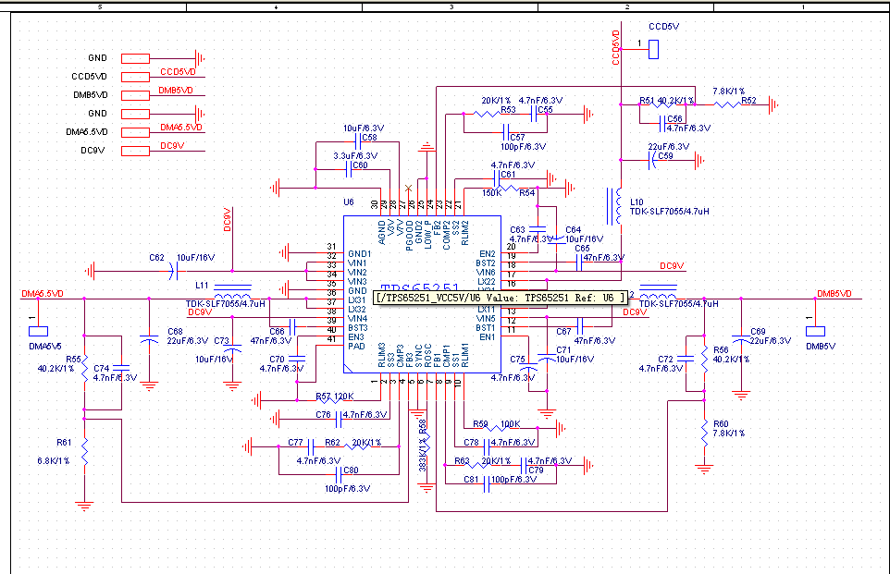Click the BST2 pin name on U6
This screenshot has height=574, width=890.
[x=486, y=263]
